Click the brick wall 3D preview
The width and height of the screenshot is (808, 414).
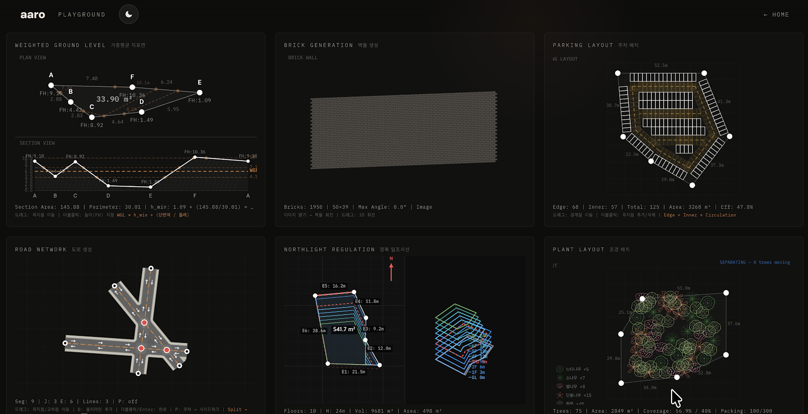404,130
